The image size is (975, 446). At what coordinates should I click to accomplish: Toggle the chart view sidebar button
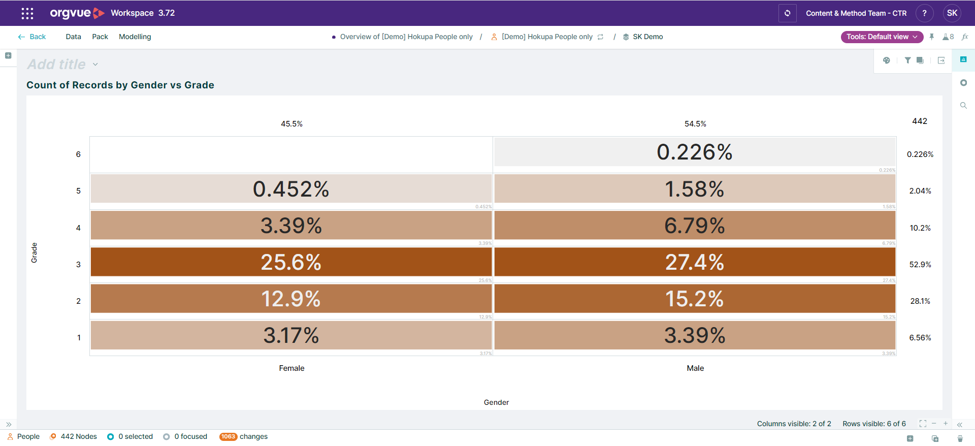coord(963,59)
